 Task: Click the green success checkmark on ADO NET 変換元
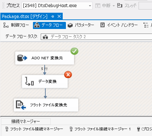coord(74,51)
